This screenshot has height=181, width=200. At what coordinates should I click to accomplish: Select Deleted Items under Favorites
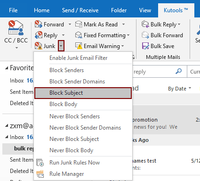22,103
